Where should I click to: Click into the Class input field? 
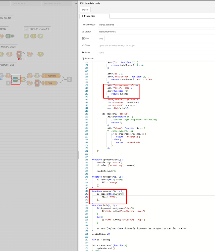(x=156, y=46)
